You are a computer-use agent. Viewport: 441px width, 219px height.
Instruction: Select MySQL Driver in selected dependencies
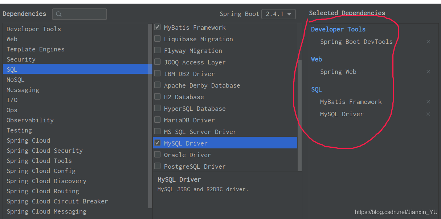tap(342, 114)
